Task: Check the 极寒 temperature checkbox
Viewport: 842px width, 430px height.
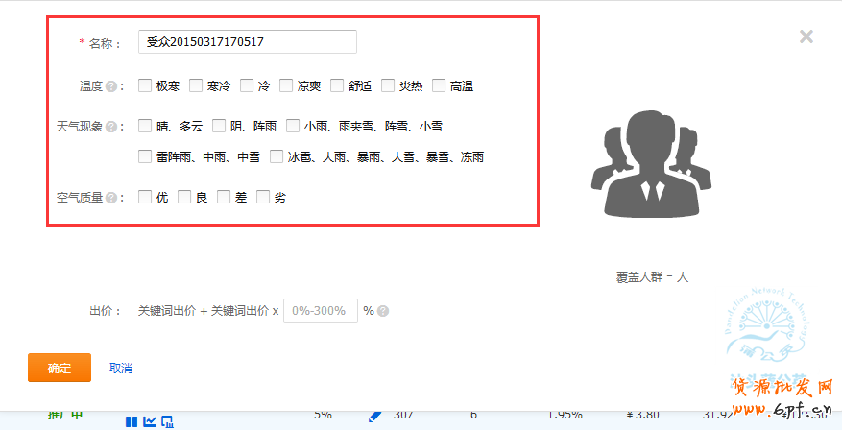Action: coord(145,85)
